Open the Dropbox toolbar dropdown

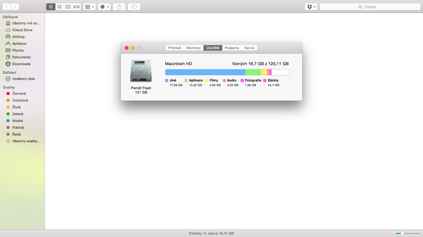311,7
